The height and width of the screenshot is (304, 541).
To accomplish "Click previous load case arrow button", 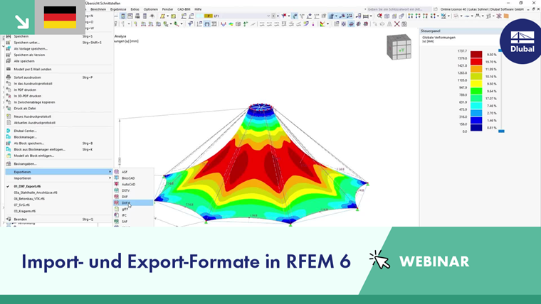I will click(x=273, y=16).
